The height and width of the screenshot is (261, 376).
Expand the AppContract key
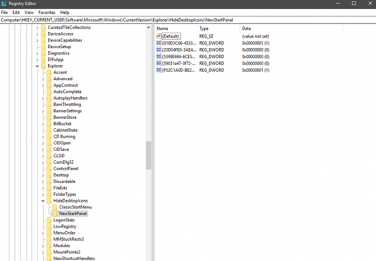point(43,86)
